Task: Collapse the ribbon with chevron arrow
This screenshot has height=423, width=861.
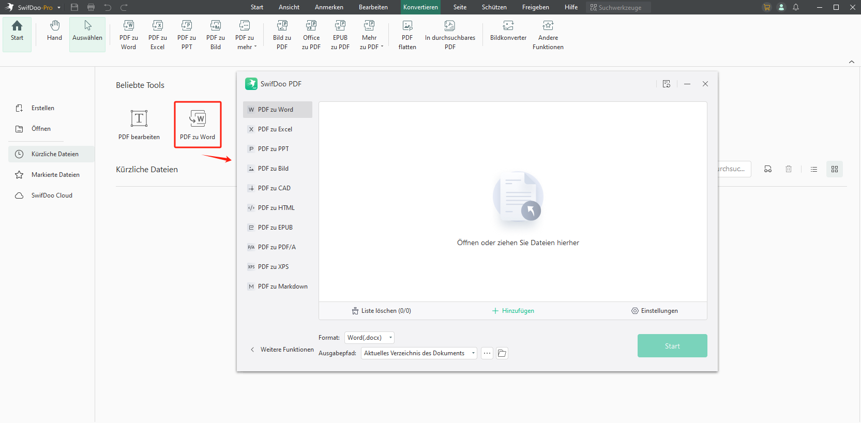Action: coord(852,62)
